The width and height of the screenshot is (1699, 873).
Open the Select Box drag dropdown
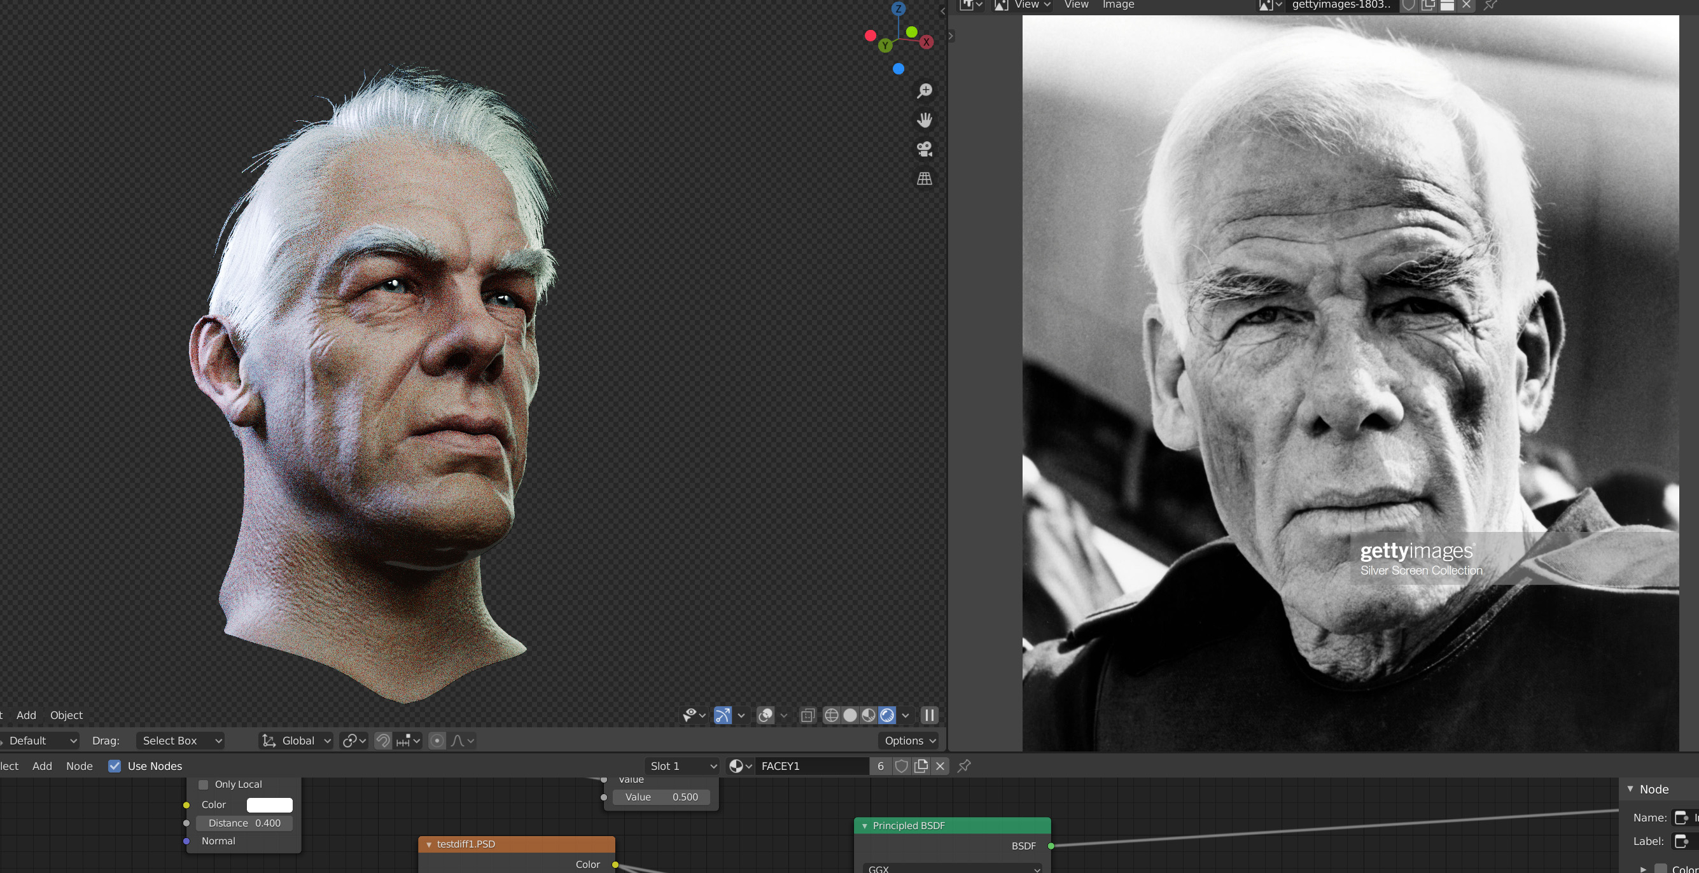coord(180,741)
